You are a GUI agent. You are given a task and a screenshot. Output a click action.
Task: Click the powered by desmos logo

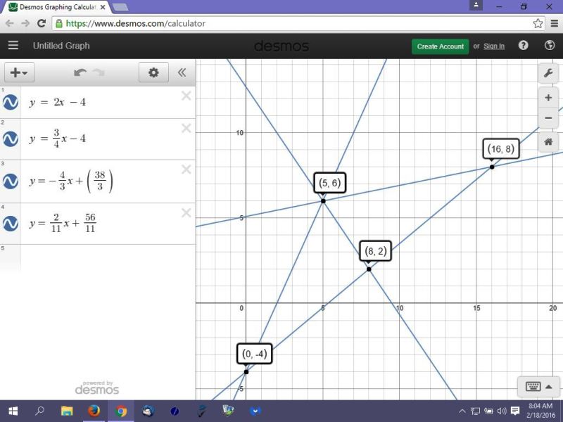click(97, 388)
